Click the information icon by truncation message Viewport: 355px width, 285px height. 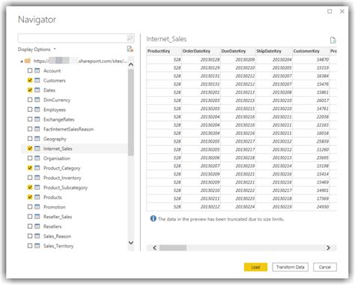[153, 219]
